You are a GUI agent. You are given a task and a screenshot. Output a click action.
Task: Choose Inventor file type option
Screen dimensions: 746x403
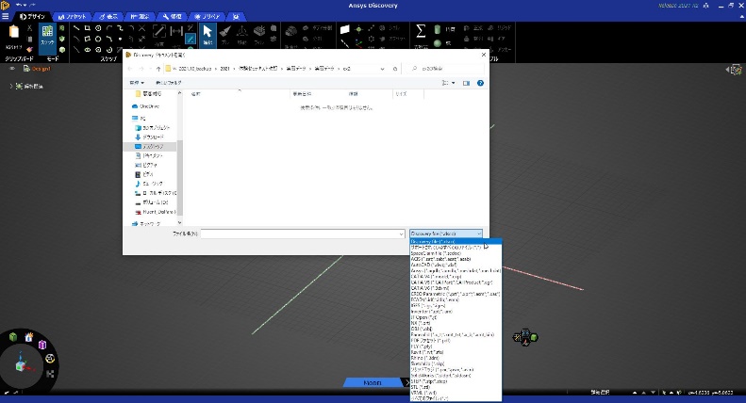[456, 312]
